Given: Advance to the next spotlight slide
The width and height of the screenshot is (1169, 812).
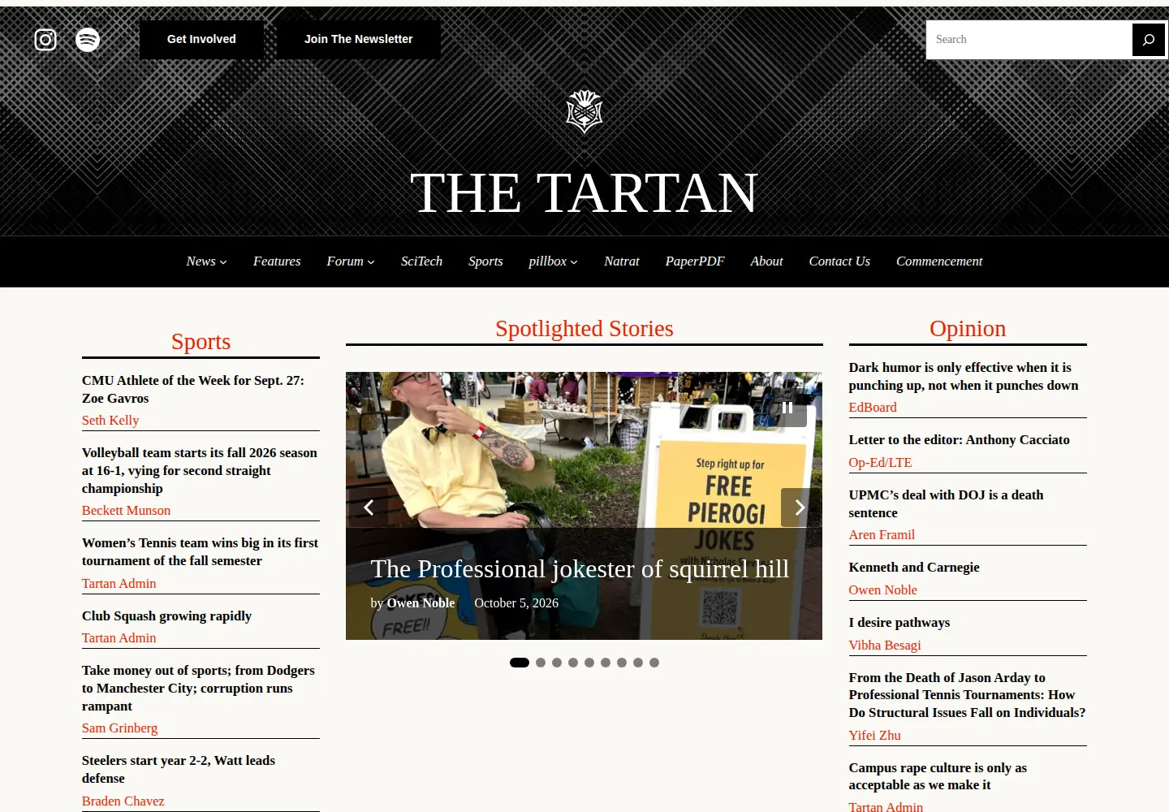Looking at the screenshot, I should point(800,508).
